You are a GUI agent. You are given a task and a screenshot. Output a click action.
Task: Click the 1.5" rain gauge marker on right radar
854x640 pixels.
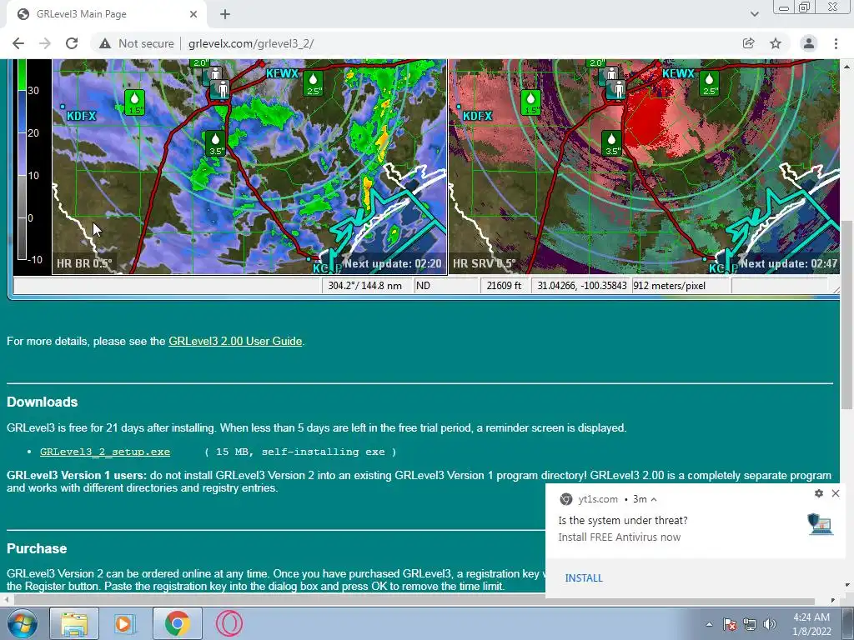point(531,102)
